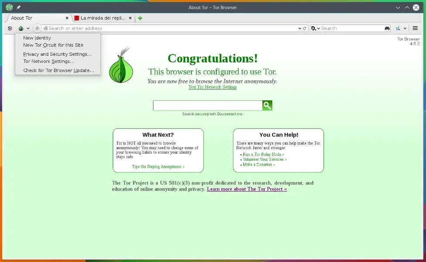Image resolution: width=426 pixels, height=262 pixels.
Task: Click the green magnifier search button
Action: 267,105
